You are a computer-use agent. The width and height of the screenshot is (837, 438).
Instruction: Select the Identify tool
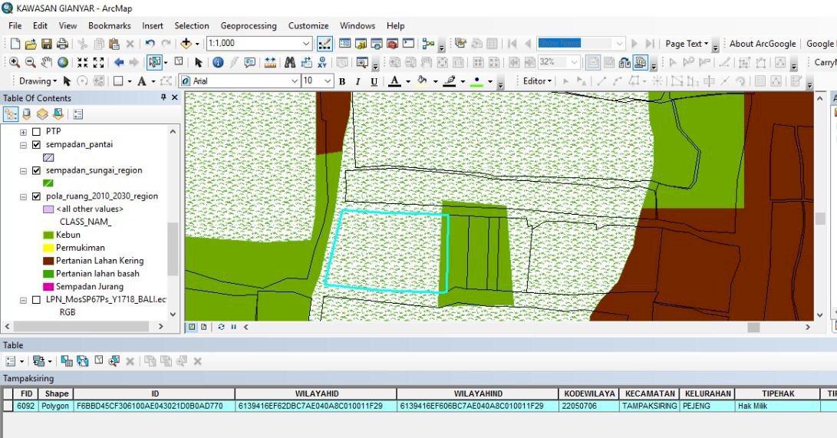tap(217, 62)
